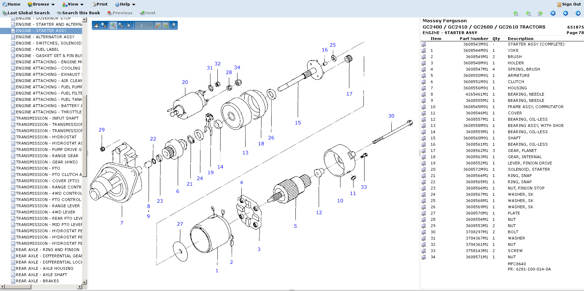Activate the zoom-to-area magnifier tool

click(104, 25)
